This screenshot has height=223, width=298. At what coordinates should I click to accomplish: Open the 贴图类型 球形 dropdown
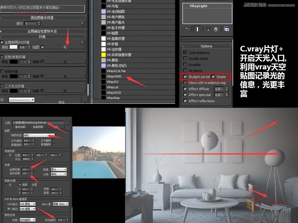(39, 135)
